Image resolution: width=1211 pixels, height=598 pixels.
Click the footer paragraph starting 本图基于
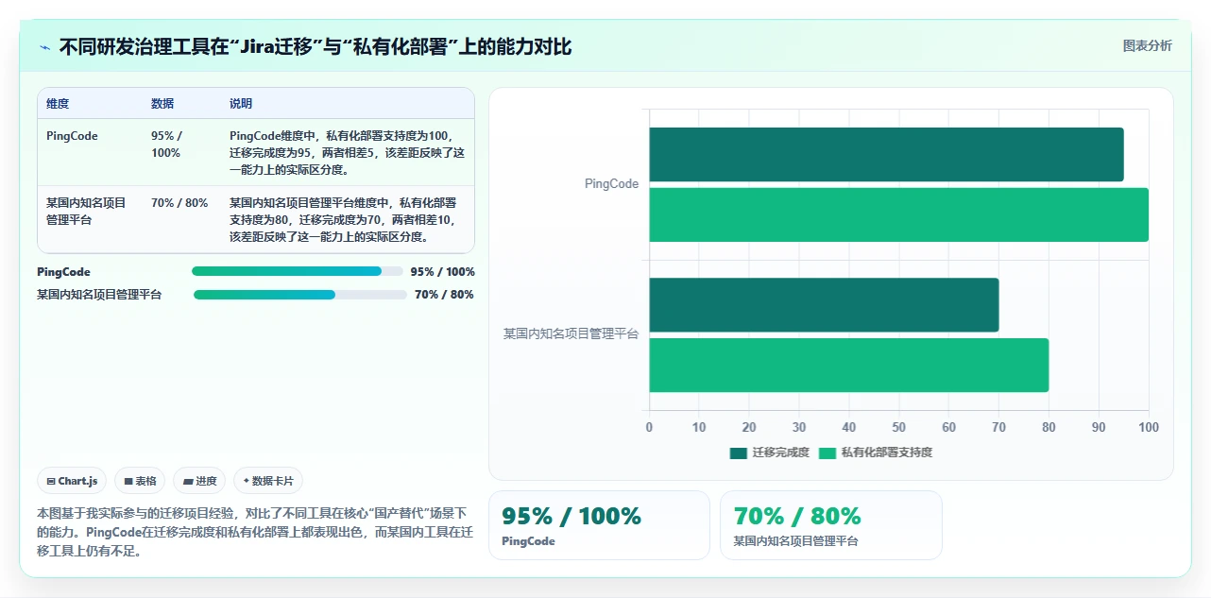[x=255, y=532]
